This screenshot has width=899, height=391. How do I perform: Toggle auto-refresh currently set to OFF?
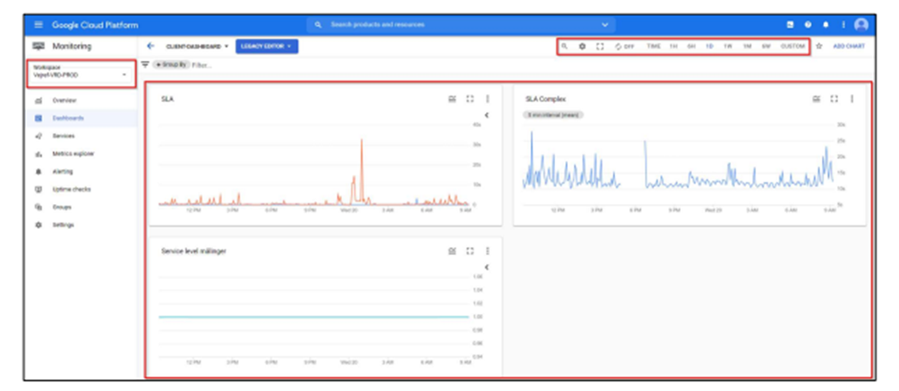click(x=624, y=46)
